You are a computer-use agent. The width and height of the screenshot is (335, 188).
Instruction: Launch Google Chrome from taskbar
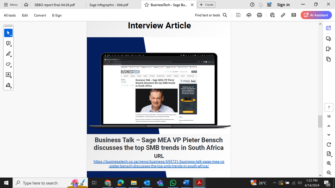coord(108,183)
